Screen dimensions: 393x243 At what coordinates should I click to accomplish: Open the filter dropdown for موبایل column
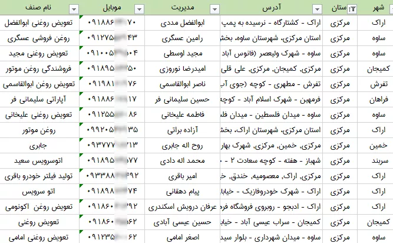(140, 9)
